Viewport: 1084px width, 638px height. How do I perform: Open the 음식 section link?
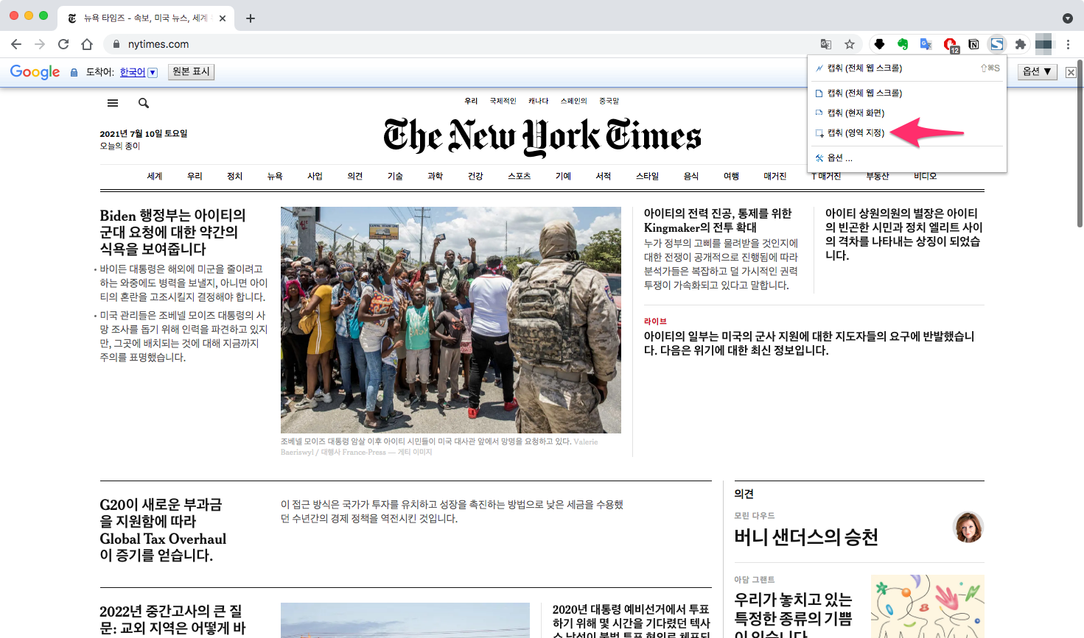pyautogui.click(x=691, y=176)
